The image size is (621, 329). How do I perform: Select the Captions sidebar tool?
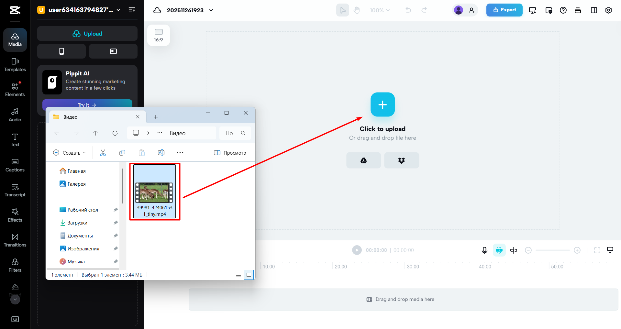15,165
